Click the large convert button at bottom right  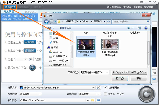pos(147,94)
